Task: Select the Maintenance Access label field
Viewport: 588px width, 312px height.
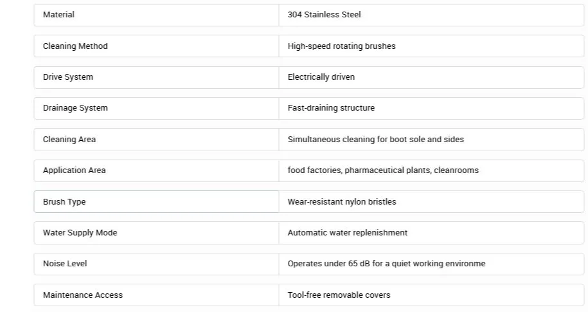Action: coord(156,295)
